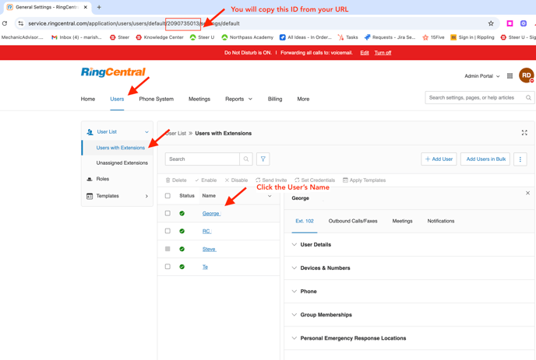Open the apps grid icon beside Admin Portal
The width and height of the screenshot is (536, 360).
pyautogui.click(x=510, y=75)
